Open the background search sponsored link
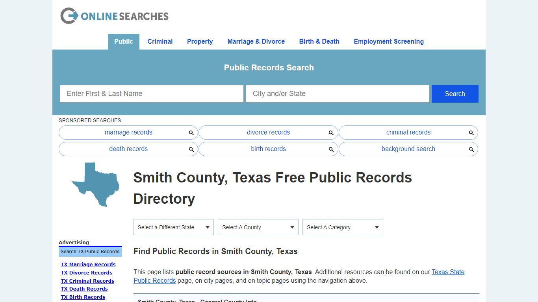 (408, 149)
